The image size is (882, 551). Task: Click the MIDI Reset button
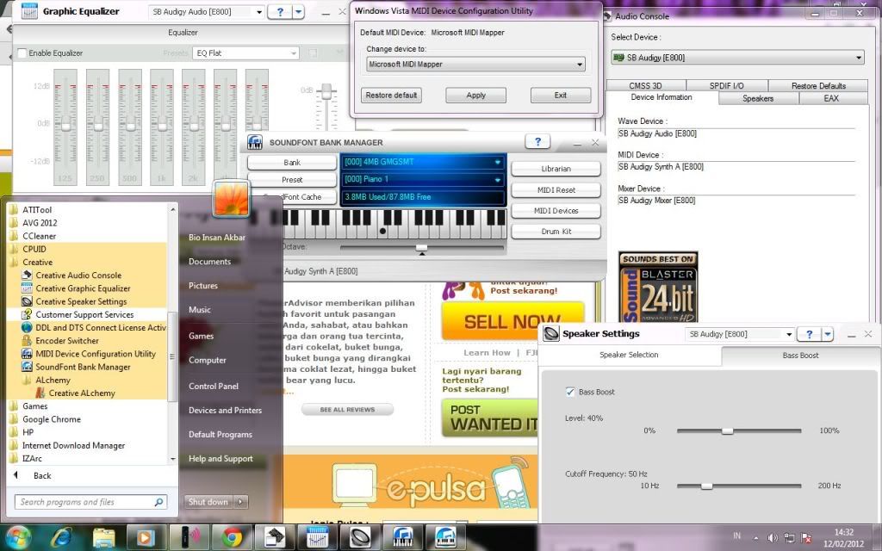click(x=556, y=190)
